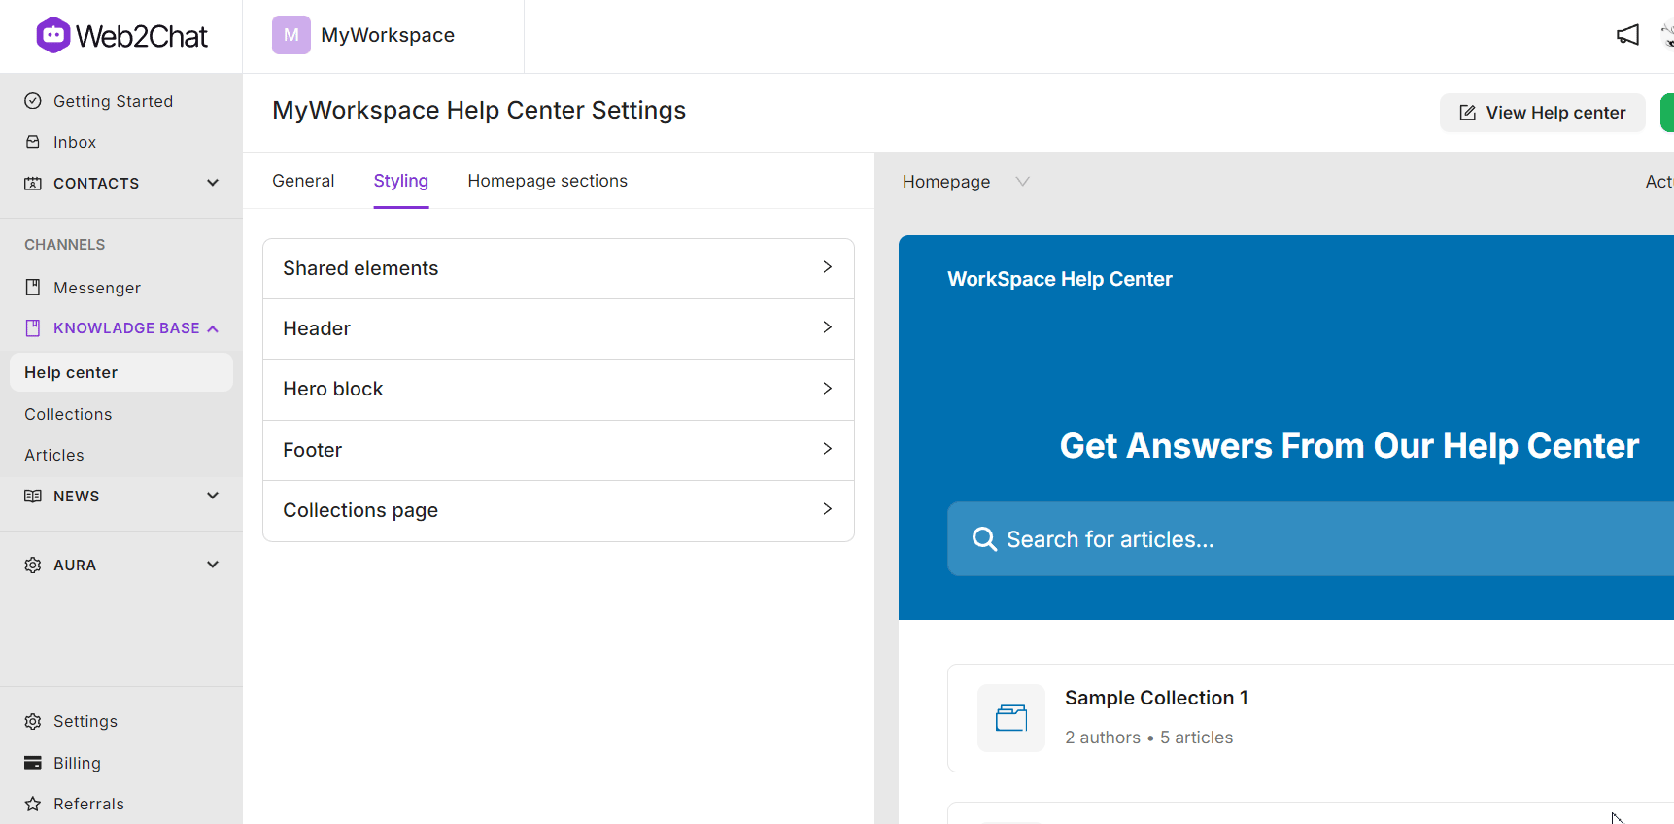The image size is (1674, 824).
Task: Click the MyWorkspace Help Center Settings heading
Action: pyautogui.click(x=479, y=110)
